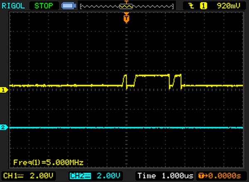Toggle the highlighted CH2 channel label
The width and height of the screenshot is (249, 182).
(78, 176)
